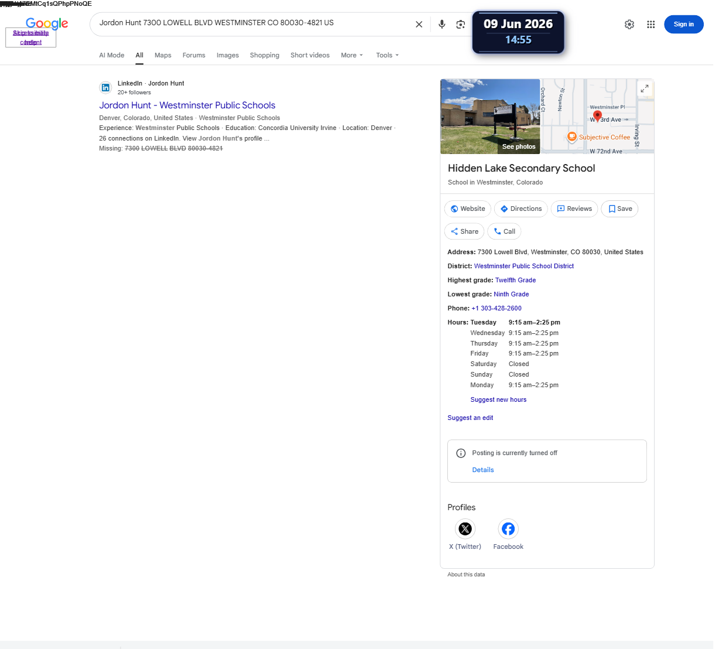This screenshot has height=649, width=719.
Task: Open Jordon Hunt - Westminster Public Schools result
Action: (187, 105)
